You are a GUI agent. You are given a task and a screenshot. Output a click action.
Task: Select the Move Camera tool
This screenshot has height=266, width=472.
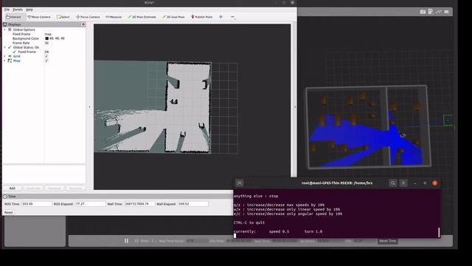tap(39, 17)
